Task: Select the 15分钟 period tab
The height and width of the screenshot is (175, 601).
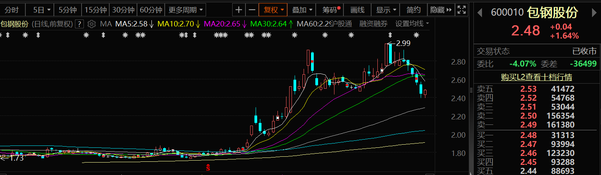Action: click(95, 10)
